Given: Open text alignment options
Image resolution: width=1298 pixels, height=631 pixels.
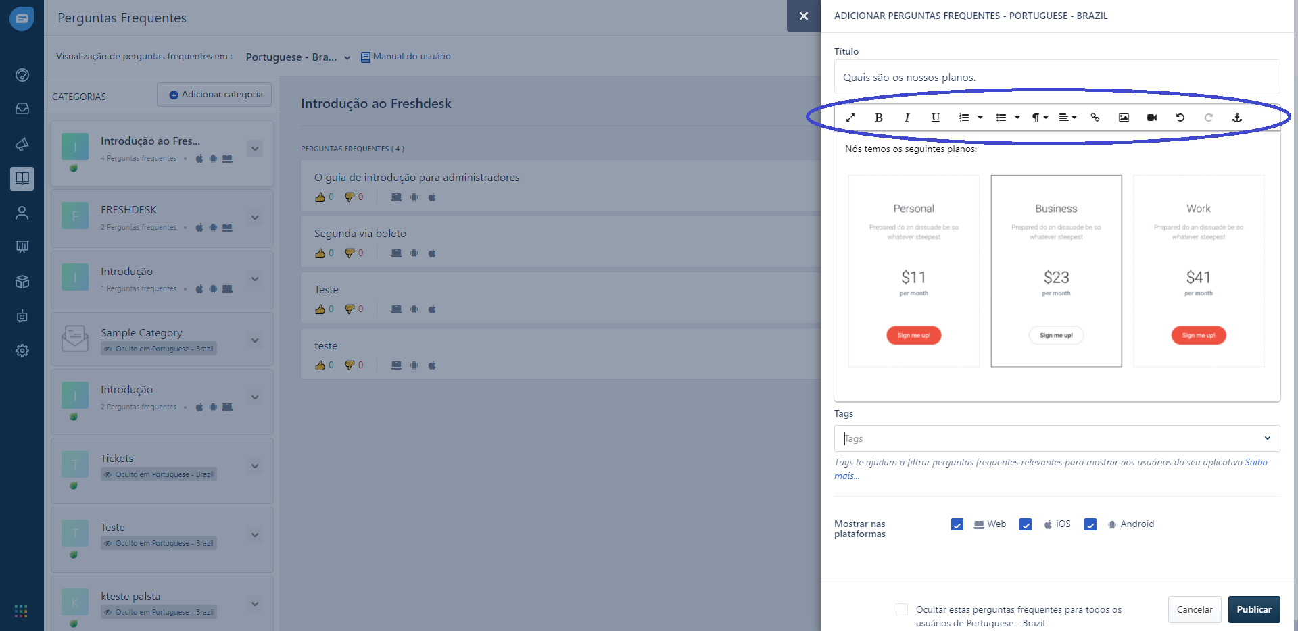Looking at the screenshot, I should tap(1067, 118).
